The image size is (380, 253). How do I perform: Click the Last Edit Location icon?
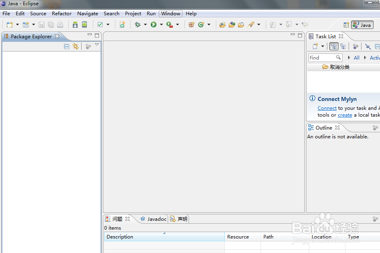(x=305, y=25)
